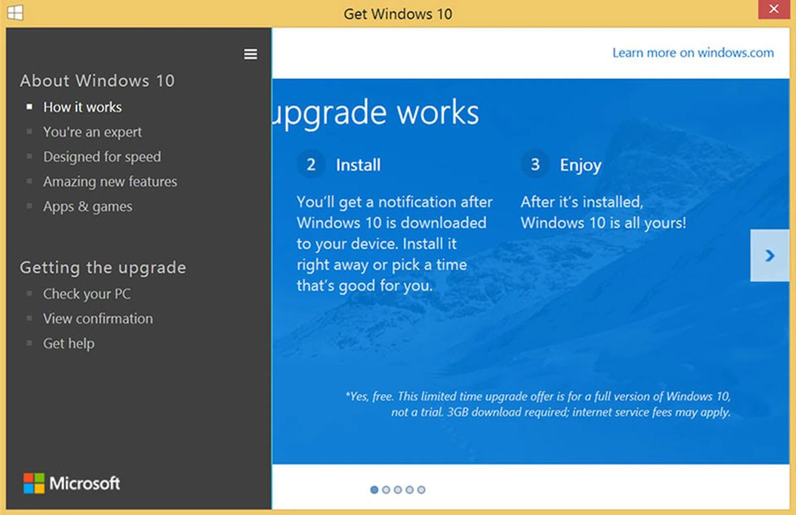Click the Microsoft logo
Viewport: 796px width, 515px height.
[72, 483]
